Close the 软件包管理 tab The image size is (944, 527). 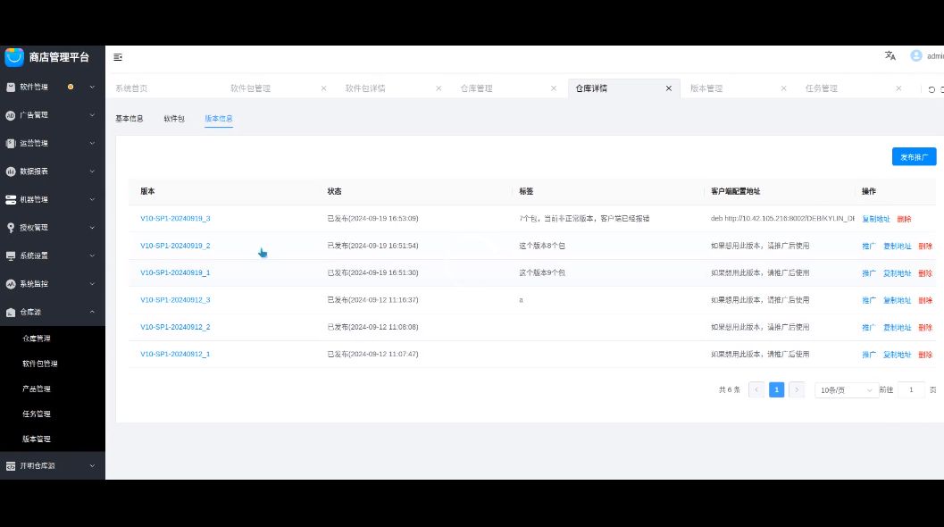(x=323, y=88)
